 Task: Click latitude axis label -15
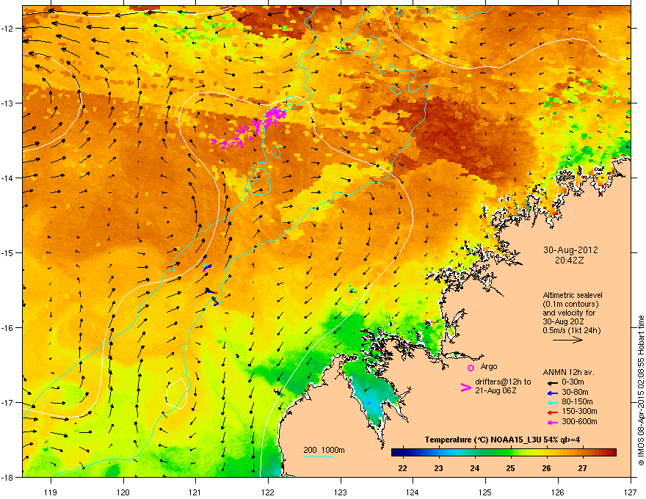[x=8, y=252]
